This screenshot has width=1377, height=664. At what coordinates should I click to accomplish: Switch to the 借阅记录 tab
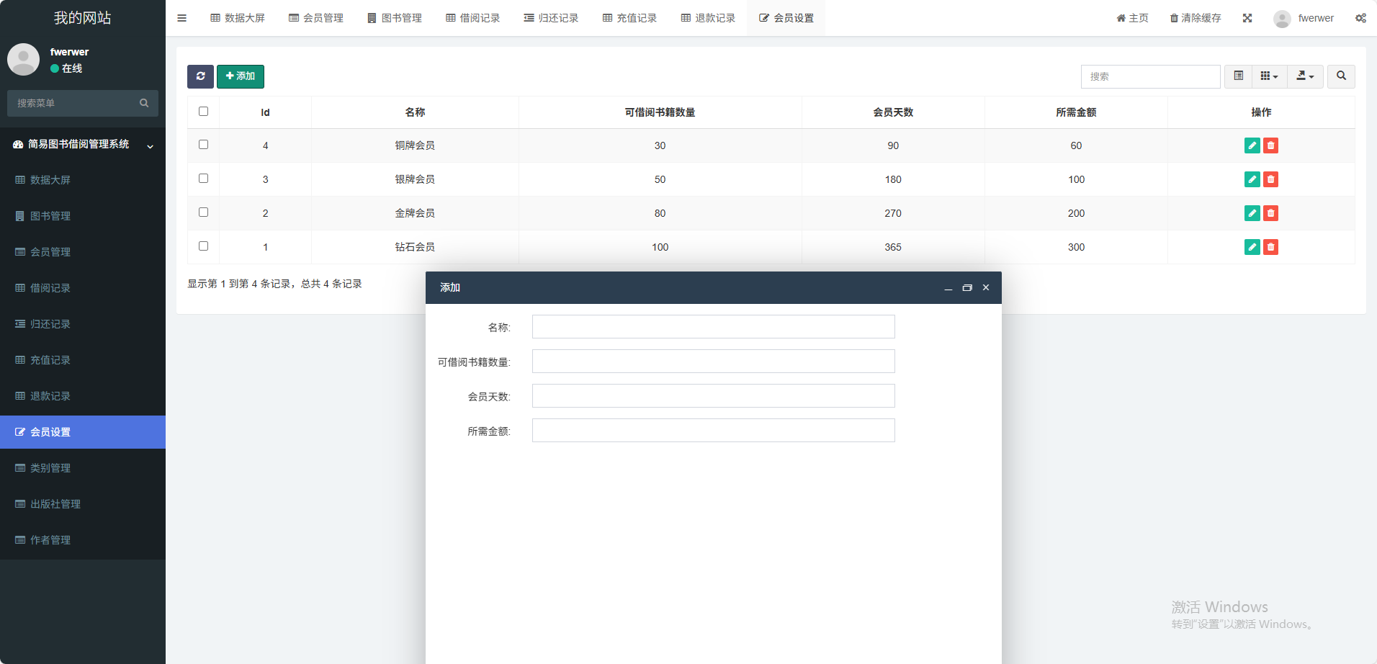point(472,18)
